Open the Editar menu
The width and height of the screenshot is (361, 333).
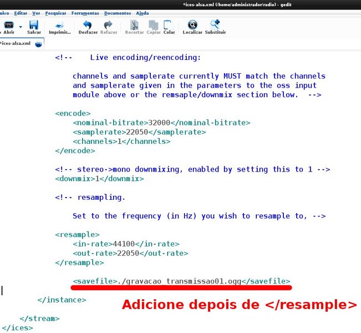(21, 13)
